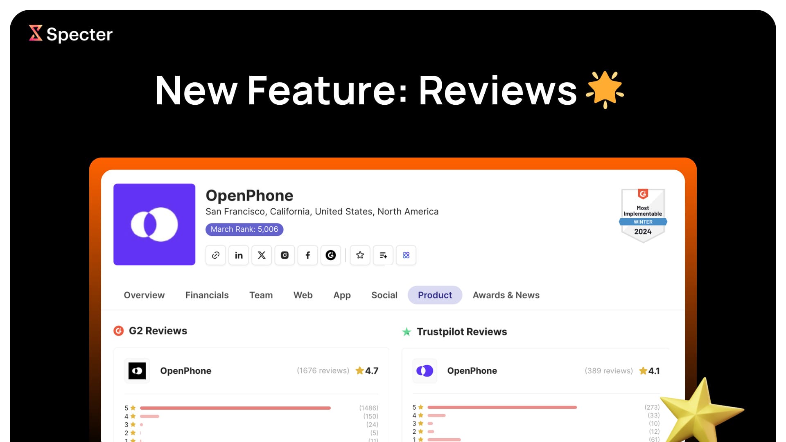Viewport: 786px width, 442px height.
Task: Click the OpenPhone logo thumbnail
Action: tap(154, 224)
